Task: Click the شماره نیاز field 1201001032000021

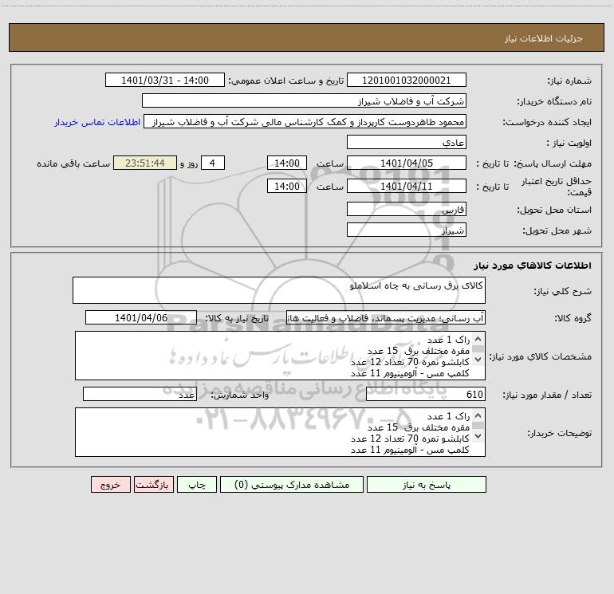Action: pos(407,80)
